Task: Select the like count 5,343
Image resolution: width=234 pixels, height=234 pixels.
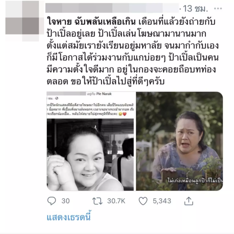Action: (x=162, y=201)
